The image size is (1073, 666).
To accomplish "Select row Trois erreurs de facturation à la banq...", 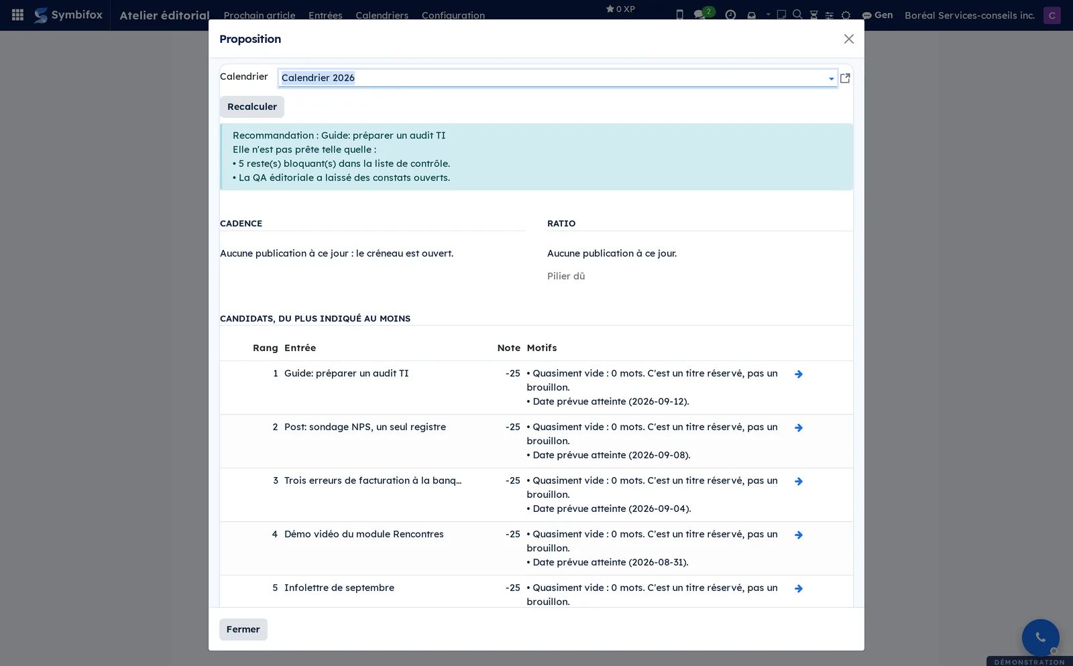I will (536, 494).
